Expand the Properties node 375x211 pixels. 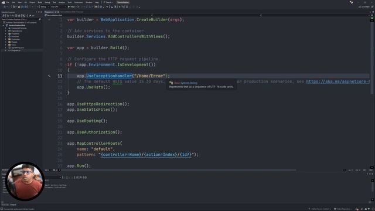pyautogui.click(x=6, y=34)
